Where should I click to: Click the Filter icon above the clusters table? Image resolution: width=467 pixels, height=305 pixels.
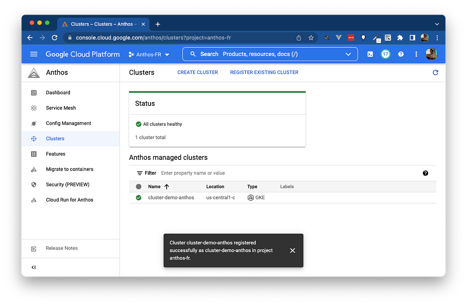tap(139, 173)
